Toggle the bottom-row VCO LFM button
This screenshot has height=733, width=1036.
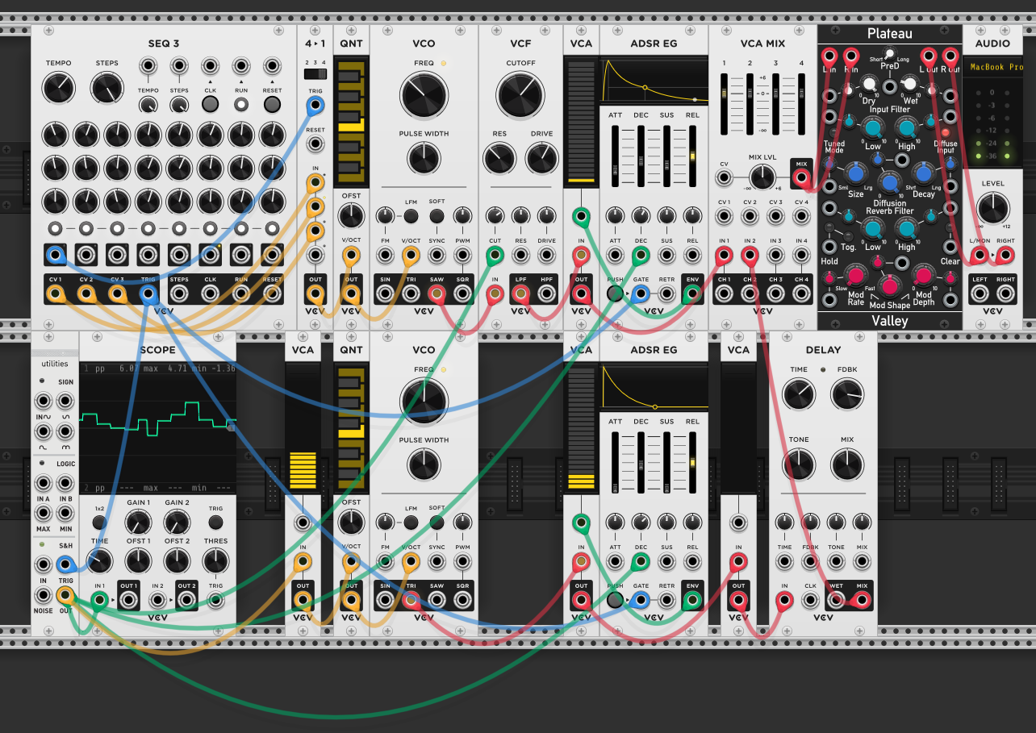[x=411, y=523]
